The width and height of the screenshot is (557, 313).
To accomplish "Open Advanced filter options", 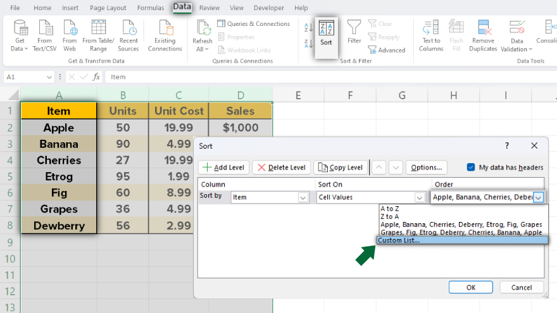I will 387,50.
